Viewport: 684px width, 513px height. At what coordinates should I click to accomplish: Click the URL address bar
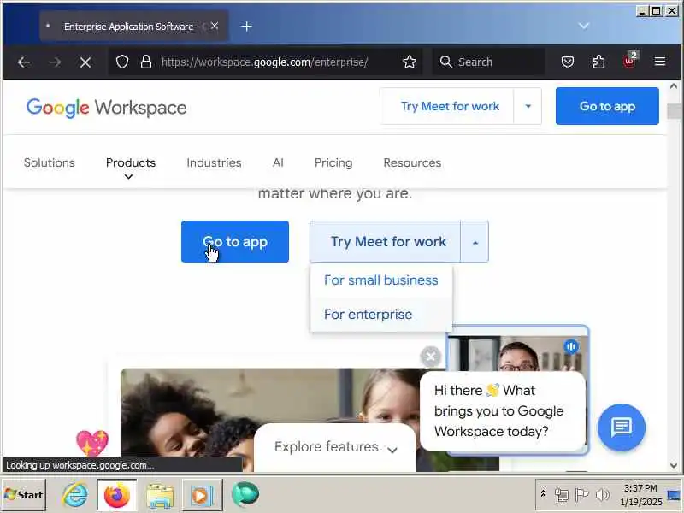[x=264, y=62]
